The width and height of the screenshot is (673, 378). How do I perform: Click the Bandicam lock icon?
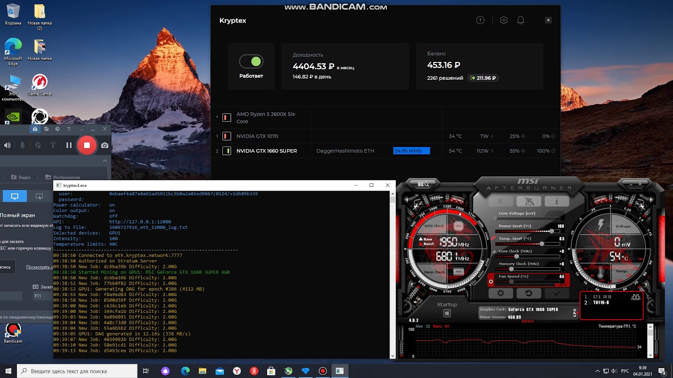[x=35, y=129]
